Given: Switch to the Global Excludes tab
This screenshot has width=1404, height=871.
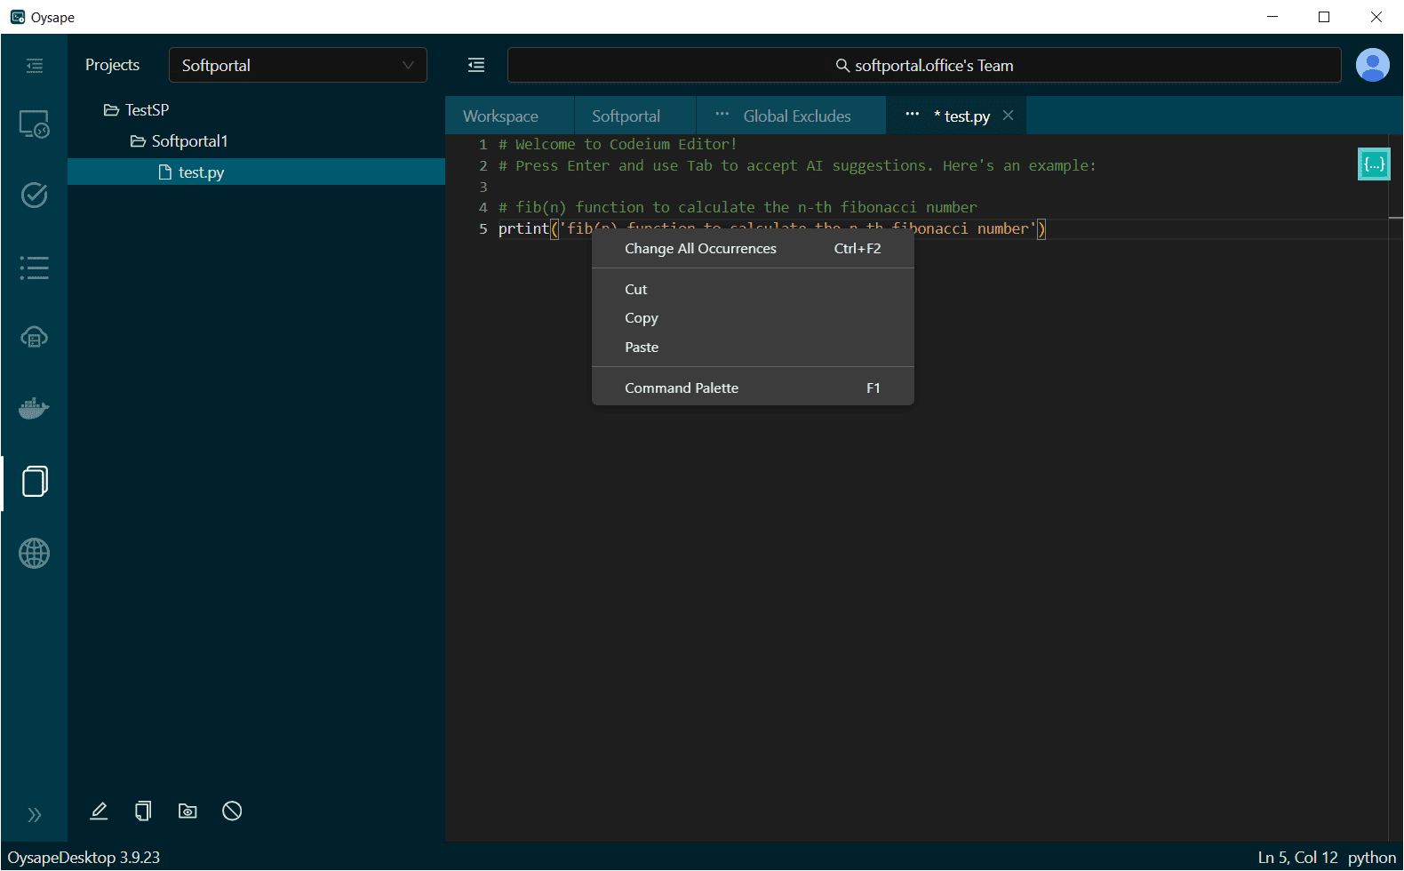Looking at the screenshot, I should coord(797,116).
